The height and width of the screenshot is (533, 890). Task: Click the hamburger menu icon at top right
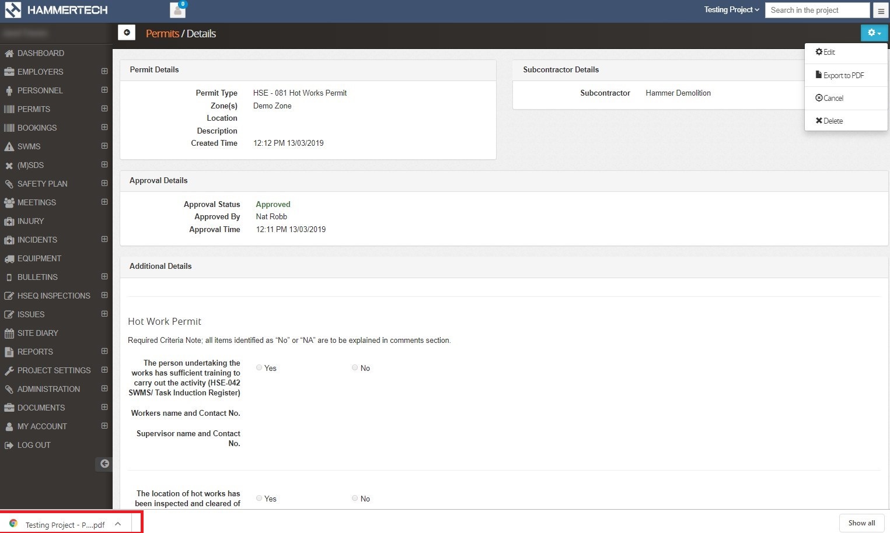pos(881,10)
